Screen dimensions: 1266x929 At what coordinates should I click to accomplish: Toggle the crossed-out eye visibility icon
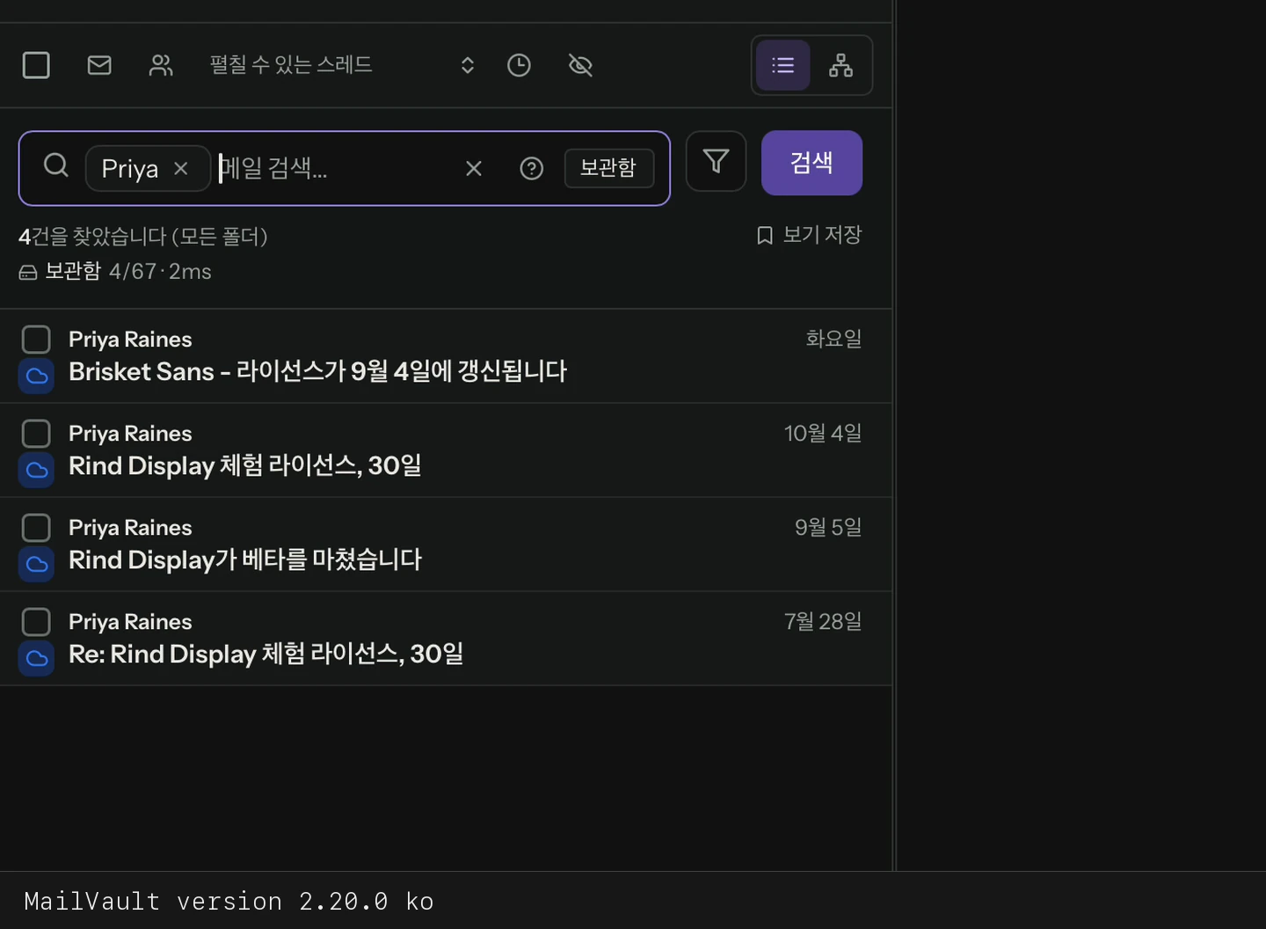[x=580, y=65]
